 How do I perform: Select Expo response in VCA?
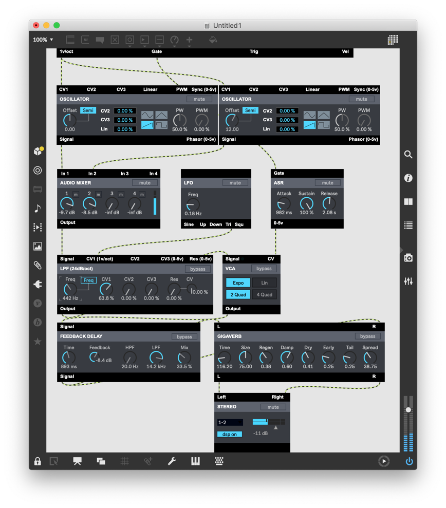click(238, 283)
